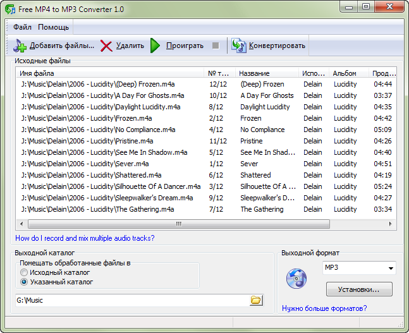The image size is (409, 333).
Task: Click the CD music note output format icon
Action: point(296,279)
